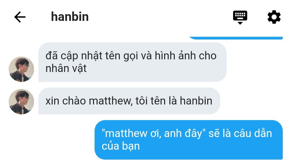Tap the blue message about "câu dẫn của bạn"
The width and height of the screenshot is (290, 161).
(189, 140)
